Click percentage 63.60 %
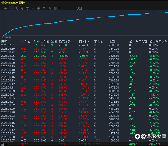The image size is (168, 146). [84, 137]
